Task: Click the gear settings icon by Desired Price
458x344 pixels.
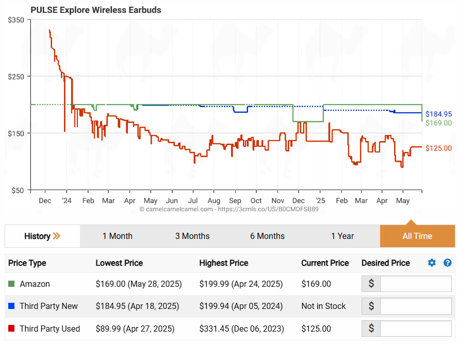Action: tap(432, 263)
